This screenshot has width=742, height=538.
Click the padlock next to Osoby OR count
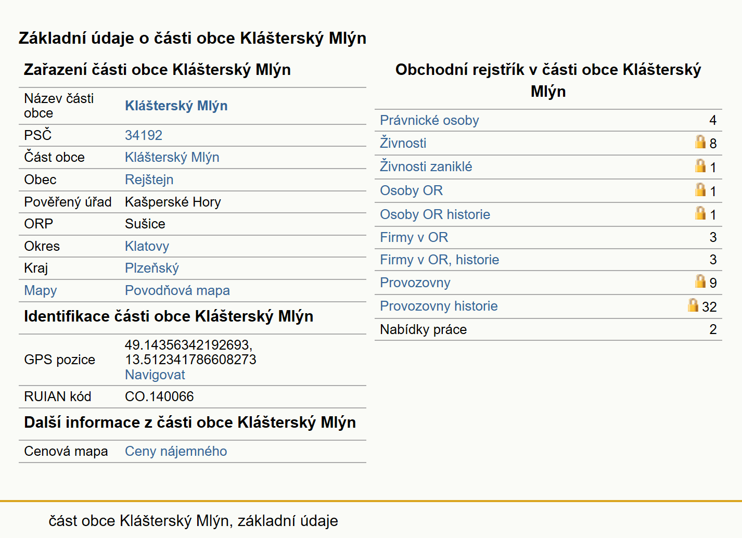click(700, 190)
